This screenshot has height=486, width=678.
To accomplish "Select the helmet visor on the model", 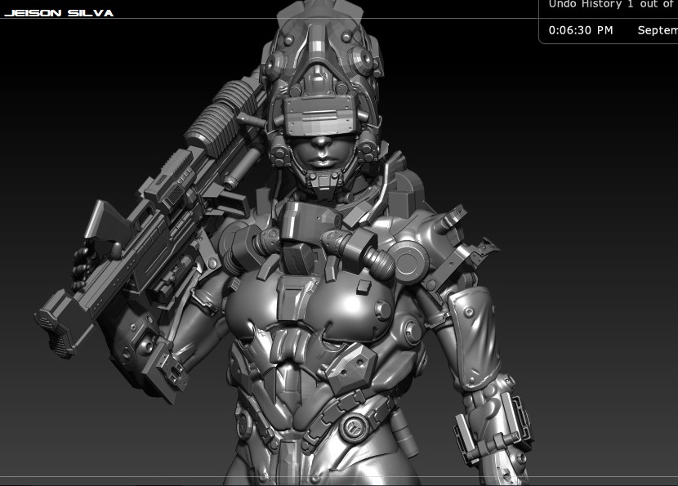I will [319, 115].
